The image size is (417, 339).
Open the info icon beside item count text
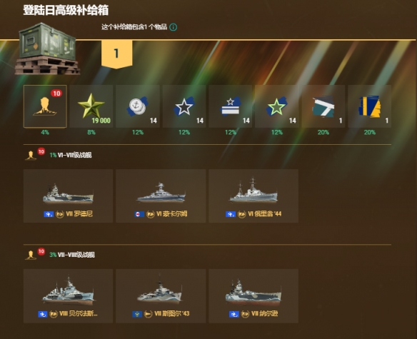tap(174, 27)
